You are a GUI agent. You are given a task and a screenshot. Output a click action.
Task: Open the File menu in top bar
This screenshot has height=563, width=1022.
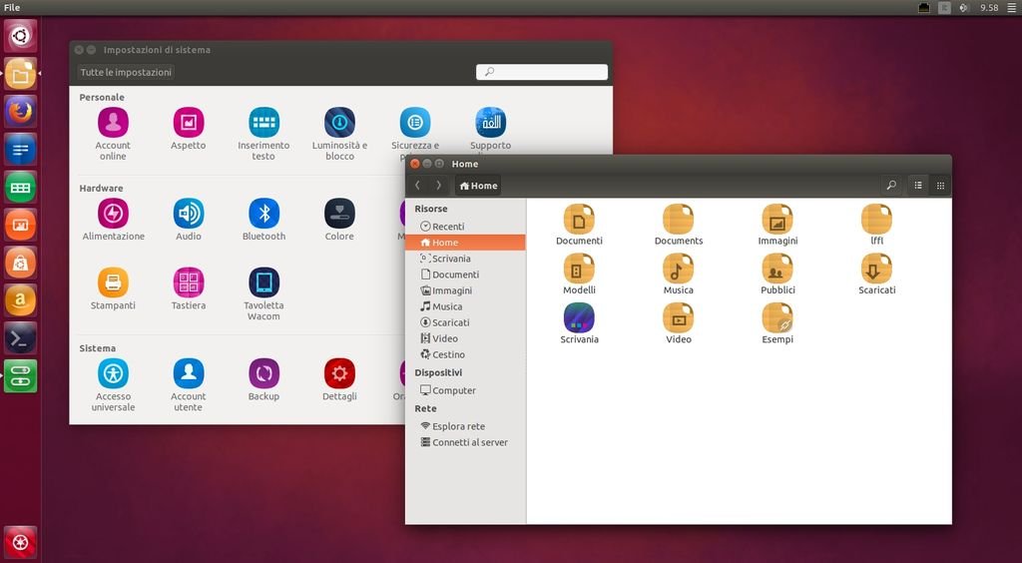pyautogui.click(x=12, y=8)
